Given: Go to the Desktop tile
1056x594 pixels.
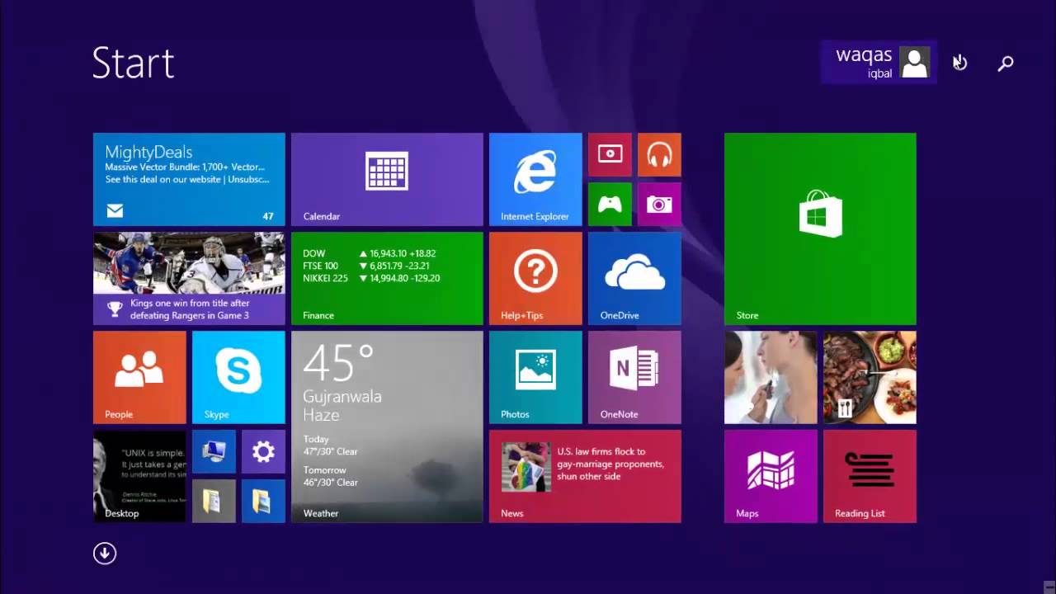Looking at the screenshot, I should click(x=139, y=476).
